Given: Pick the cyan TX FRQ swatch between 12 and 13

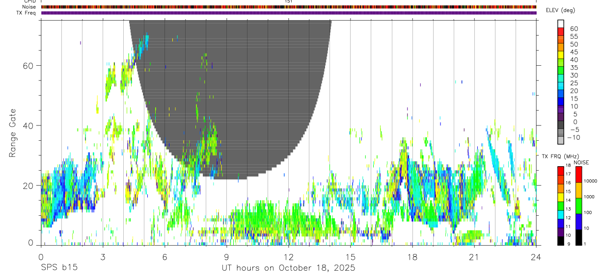Looking at the screenshot, I should click(x=561, y=214).
